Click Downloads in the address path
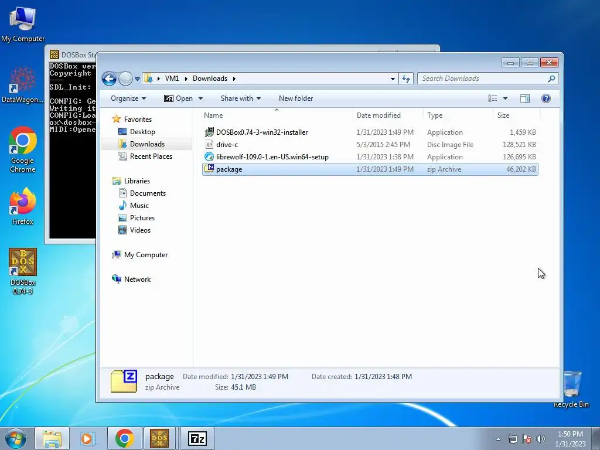The width and height of the screenshot is (600, 450). pyautogui.click(x=210, y=79)
